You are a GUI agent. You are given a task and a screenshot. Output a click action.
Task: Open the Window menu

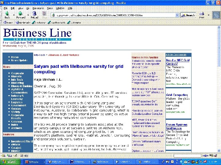tap(60, 8)
